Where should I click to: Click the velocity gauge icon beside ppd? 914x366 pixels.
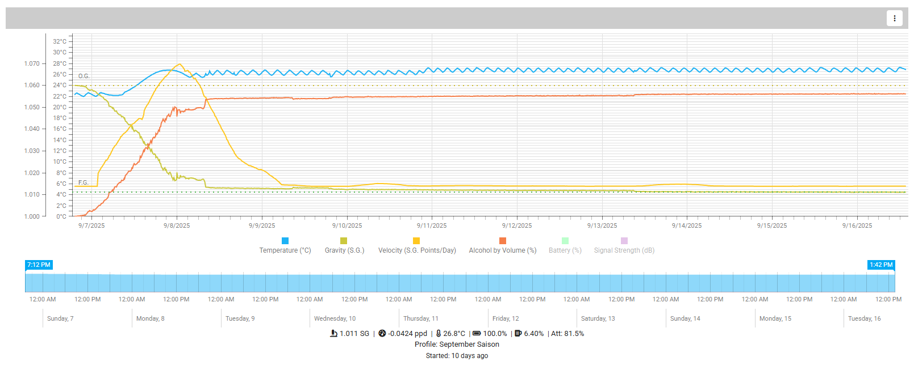382,334
